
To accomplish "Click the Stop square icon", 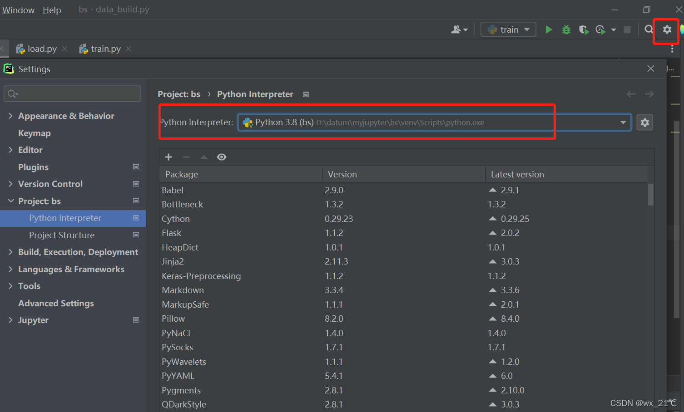I will click(627, 29).
